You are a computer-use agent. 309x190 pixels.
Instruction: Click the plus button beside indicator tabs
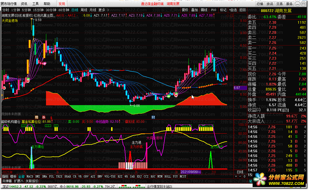(236, 176)
